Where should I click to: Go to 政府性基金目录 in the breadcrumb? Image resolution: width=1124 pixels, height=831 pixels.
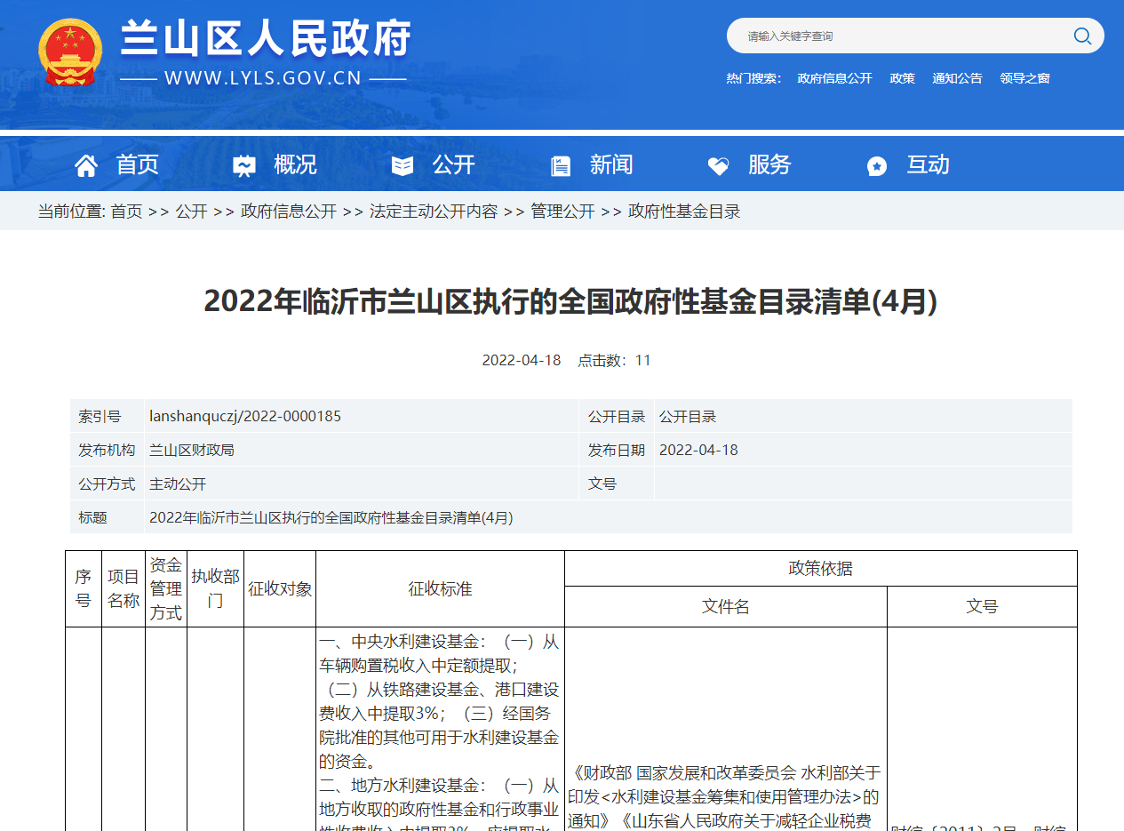tap(684, 212)
